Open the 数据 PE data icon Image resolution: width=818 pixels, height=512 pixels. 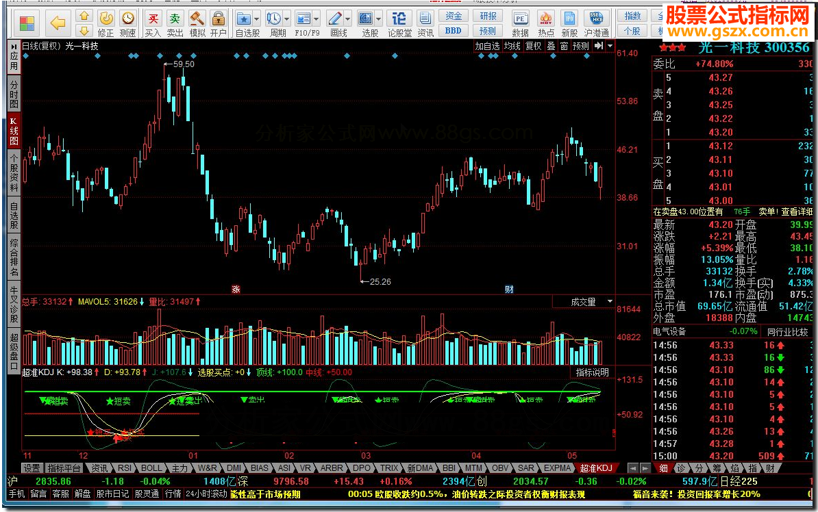[x=521, y=19]
